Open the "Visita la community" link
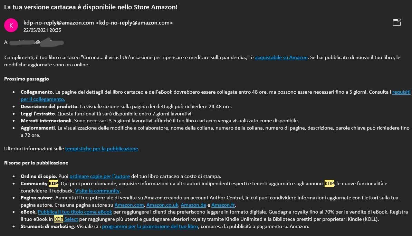 coord(97,191)
